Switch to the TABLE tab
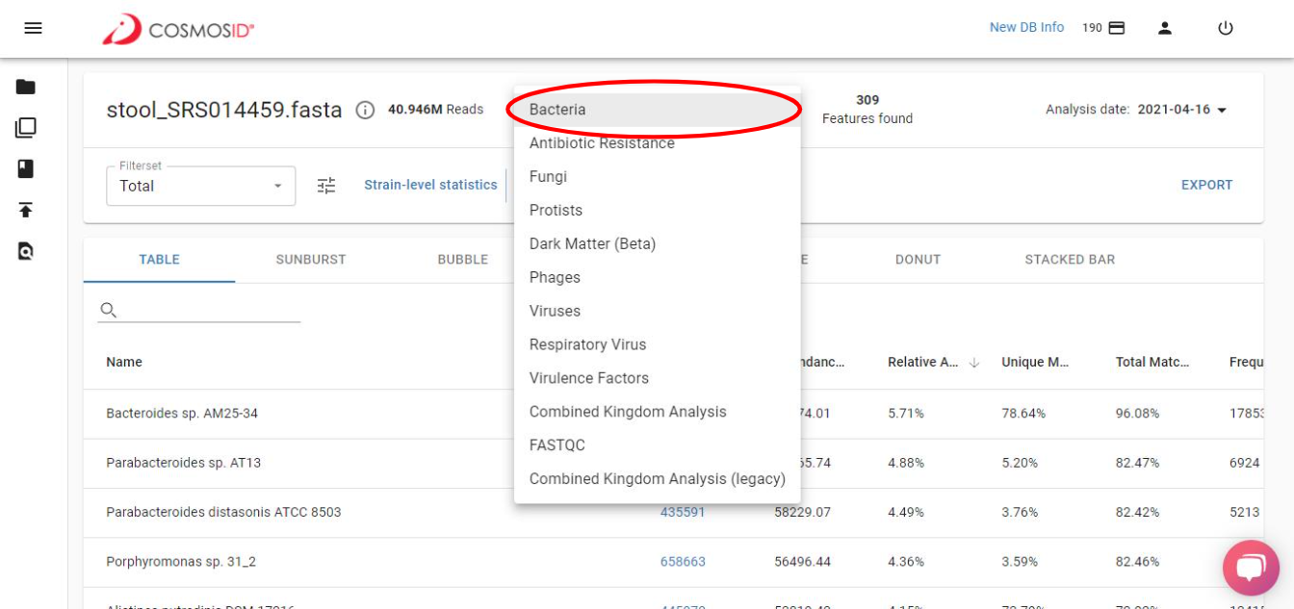Viewport: 1294px width, 609px height. 159,260
